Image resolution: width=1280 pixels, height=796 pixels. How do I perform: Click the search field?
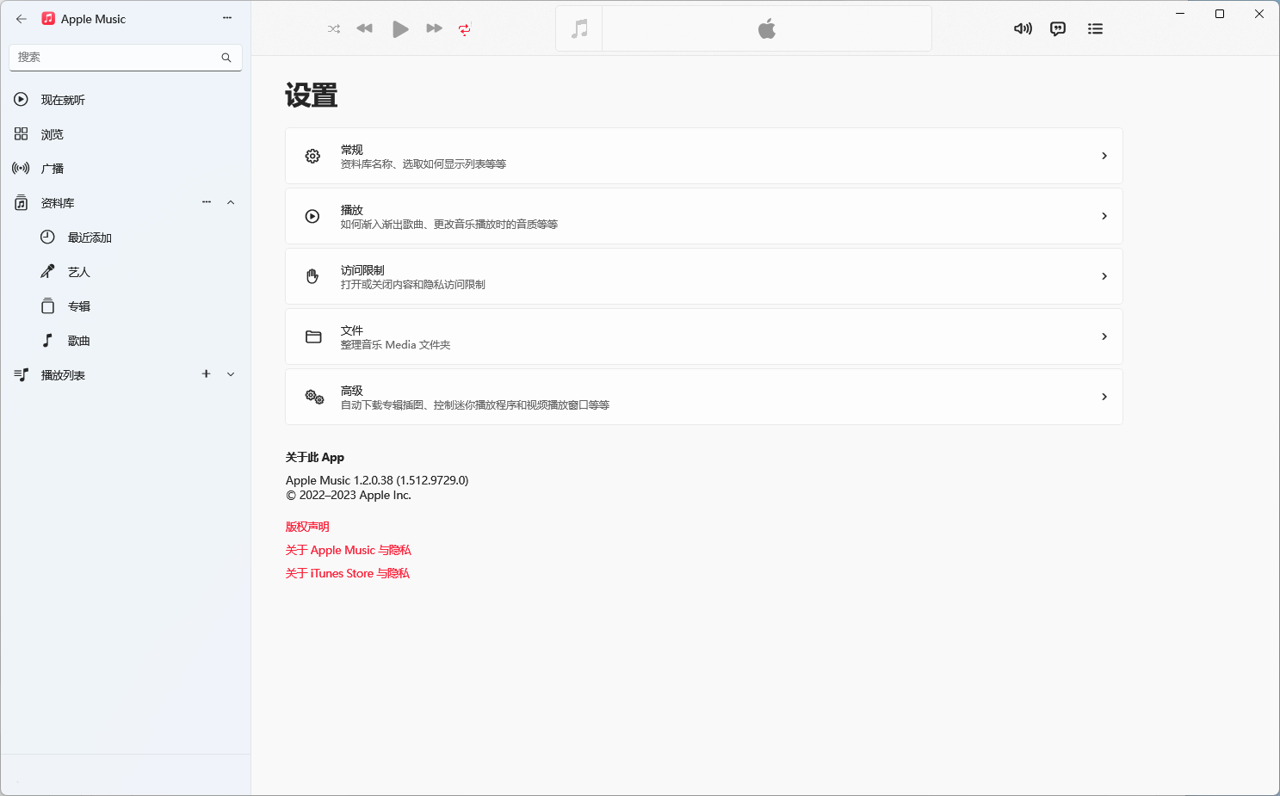[x=116, y=58]
